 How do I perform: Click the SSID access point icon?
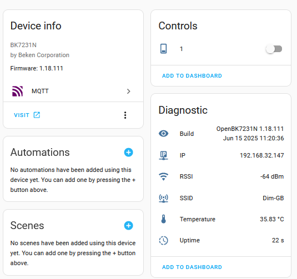tap(163, 198)
